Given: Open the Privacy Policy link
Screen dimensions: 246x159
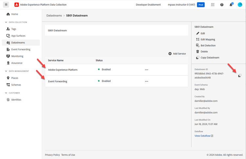Looking at the screenshot, I should (52, 155).
